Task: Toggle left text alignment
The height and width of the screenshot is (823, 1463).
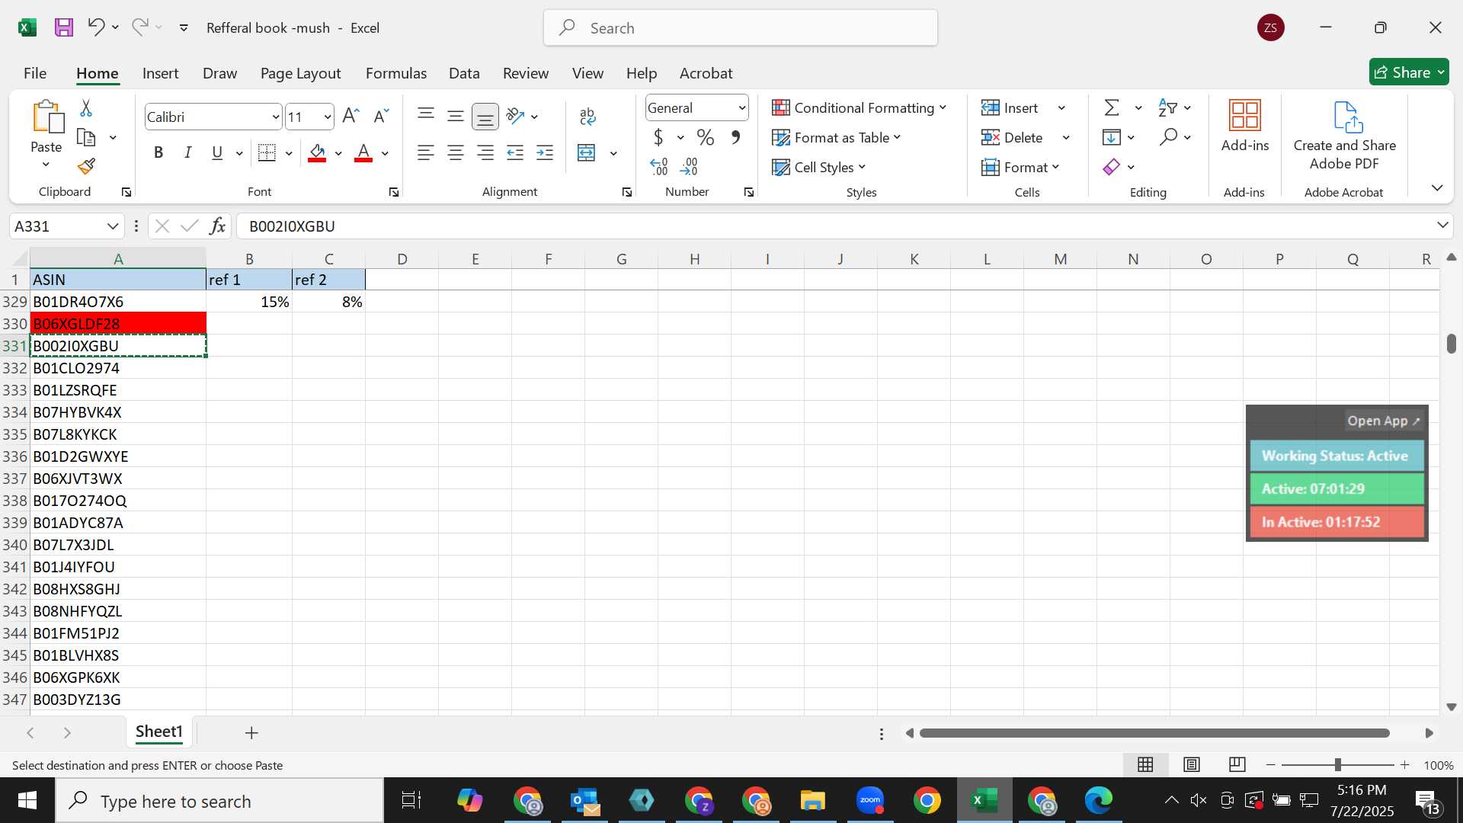Action: pos(426,152)
